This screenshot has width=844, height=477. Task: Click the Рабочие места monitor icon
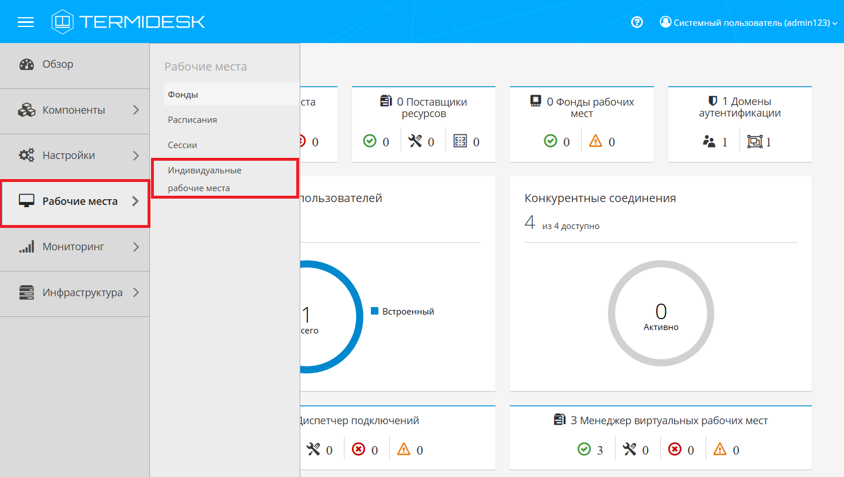[26, 201]
